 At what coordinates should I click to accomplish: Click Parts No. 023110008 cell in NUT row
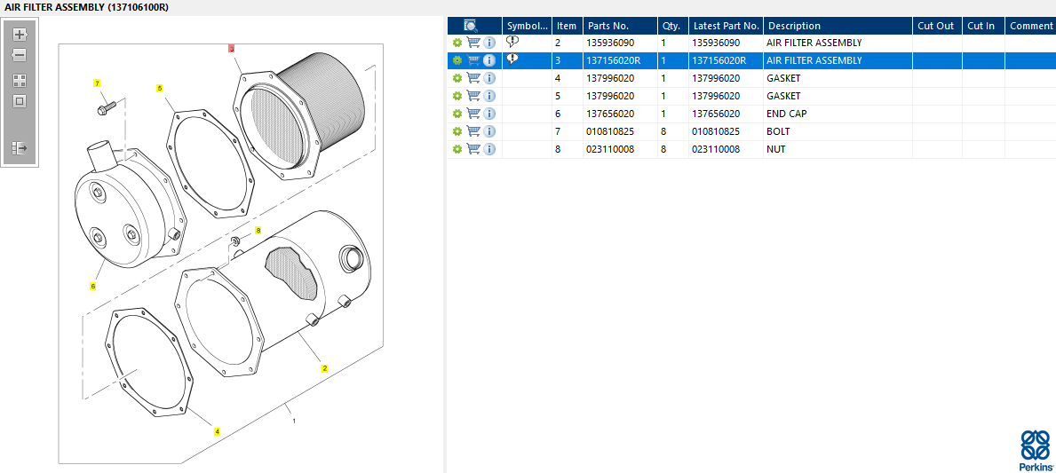tap(620, 149)
